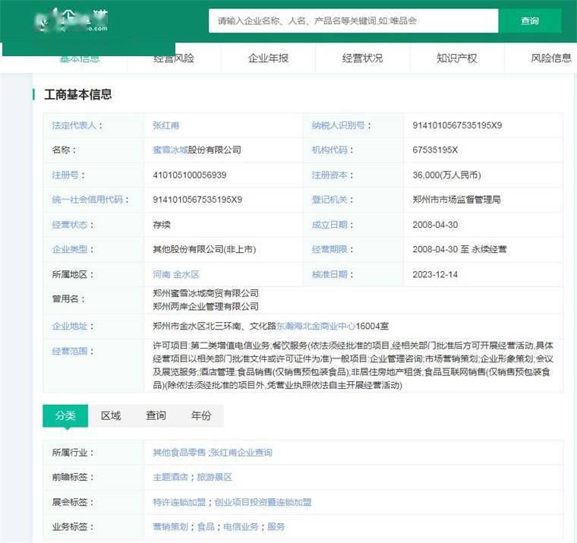Click the green 查询 search button
Viewport: 577px width, 543px height.
tap(529, 21)
